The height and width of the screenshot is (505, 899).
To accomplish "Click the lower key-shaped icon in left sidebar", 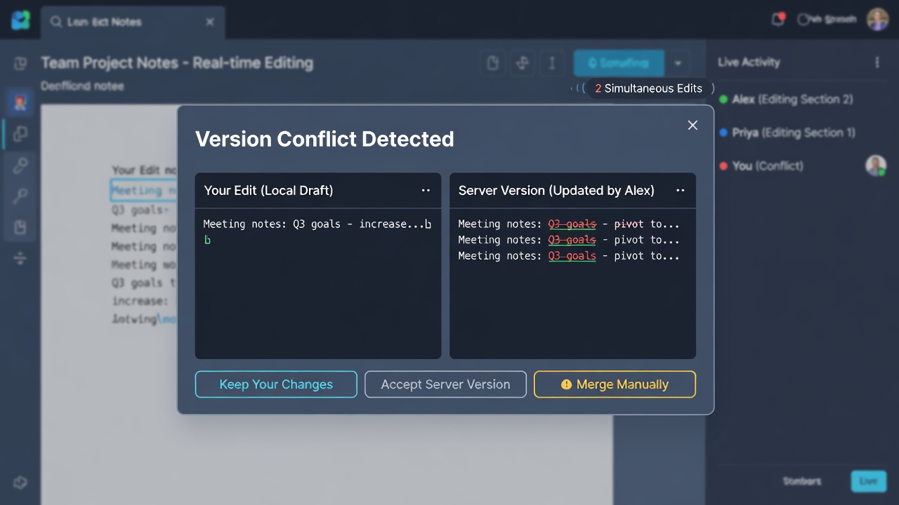I will 20,197.
